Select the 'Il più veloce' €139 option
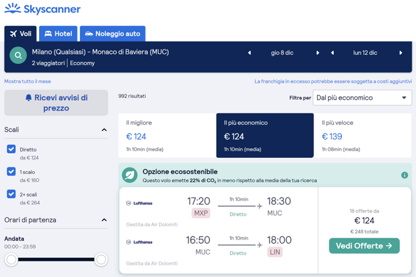Screen dimensions: 416x277 coord(362,136)
